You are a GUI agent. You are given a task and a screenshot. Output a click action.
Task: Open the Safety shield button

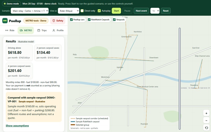(x=58, y=21)
